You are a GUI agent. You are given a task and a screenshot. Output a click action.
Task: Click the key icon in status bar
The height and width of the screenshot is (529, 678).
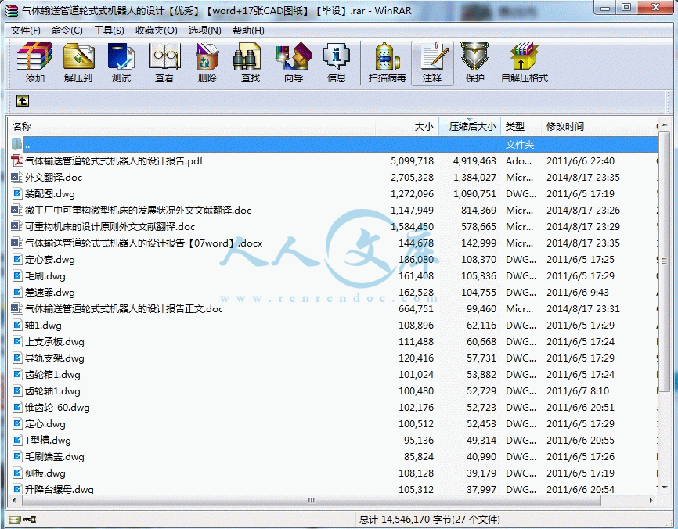coord(30,519)
